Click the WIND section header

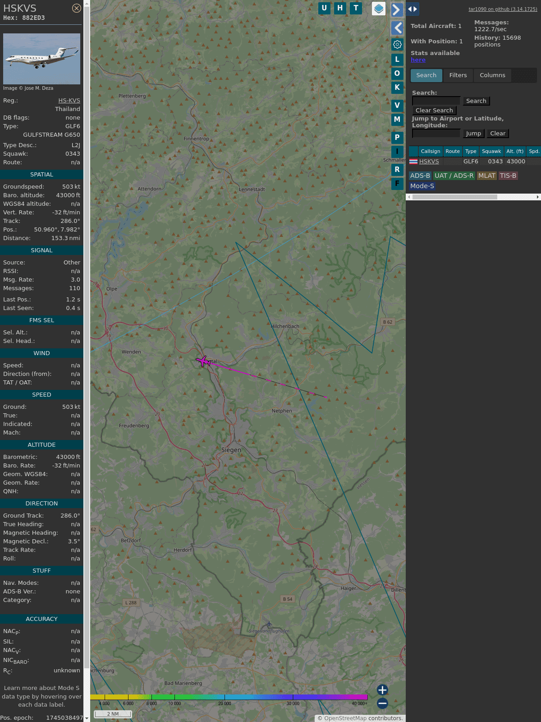pyautogui.click(x=41, y=353)
